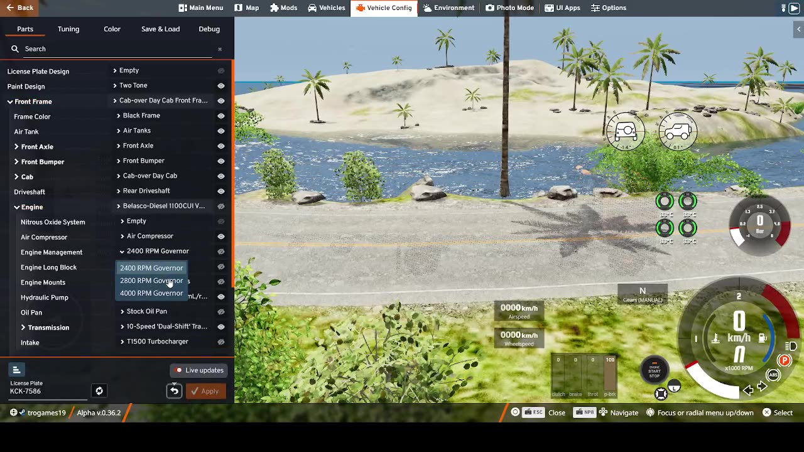
Task: Select 2800 RPM Governor option
Action: 151,281
